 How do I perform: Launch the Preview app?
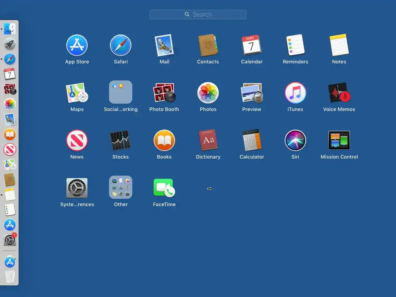pyautogui.click(x=251, y=93)
